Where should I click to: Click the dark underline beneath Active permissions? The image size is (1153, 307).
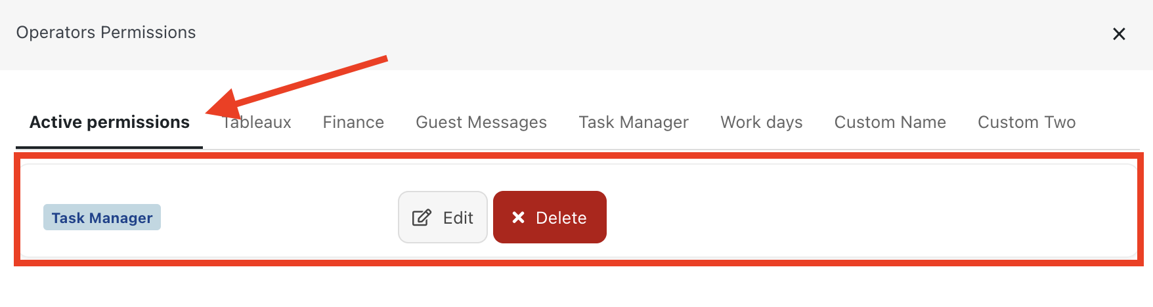tap(109, 147)
